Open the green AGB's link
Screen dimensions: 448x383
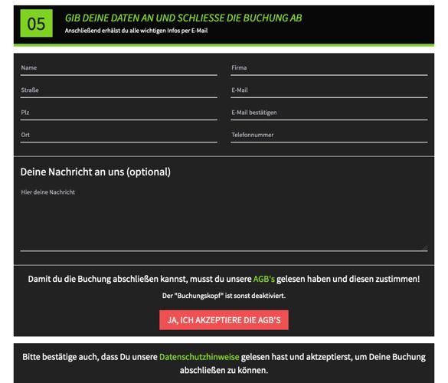click(263, 279)
